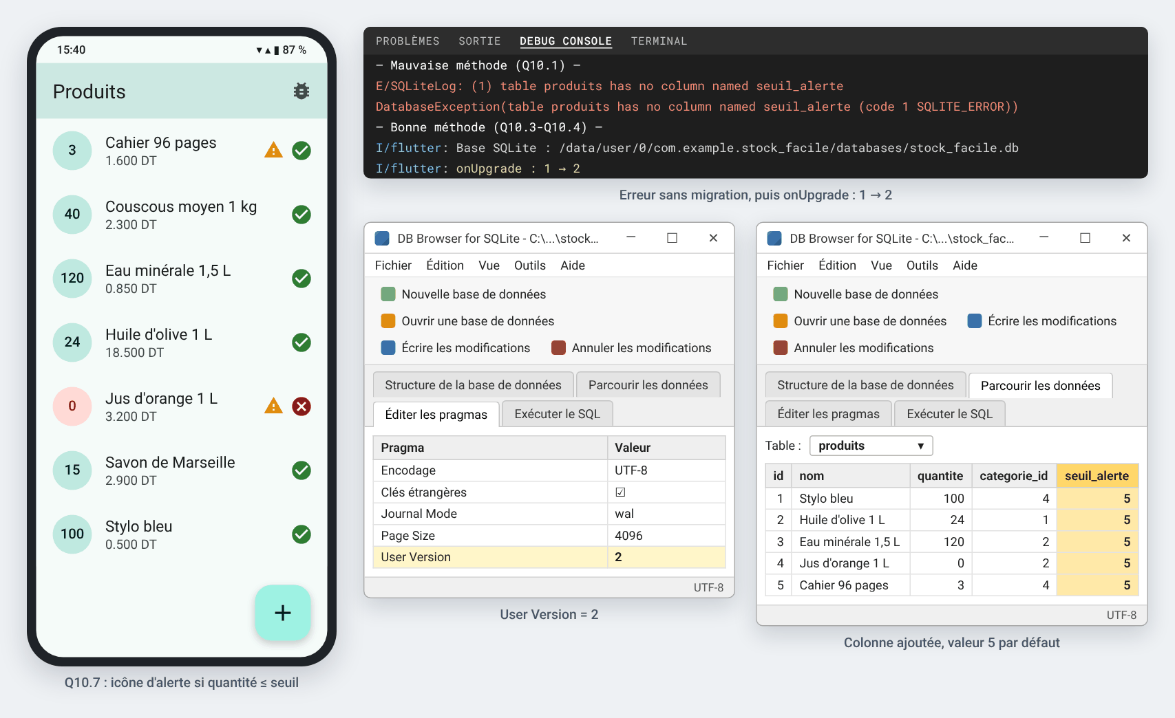Click the Encodage value UTF-8 cell
1175x718 pixels.
click(x=666, y=470)
